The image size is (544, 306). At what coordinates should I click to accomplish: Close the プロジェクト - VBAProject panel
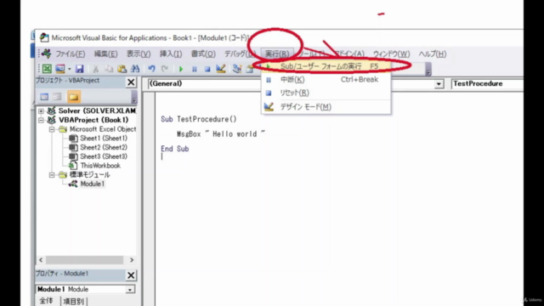[x=131, y=82]
